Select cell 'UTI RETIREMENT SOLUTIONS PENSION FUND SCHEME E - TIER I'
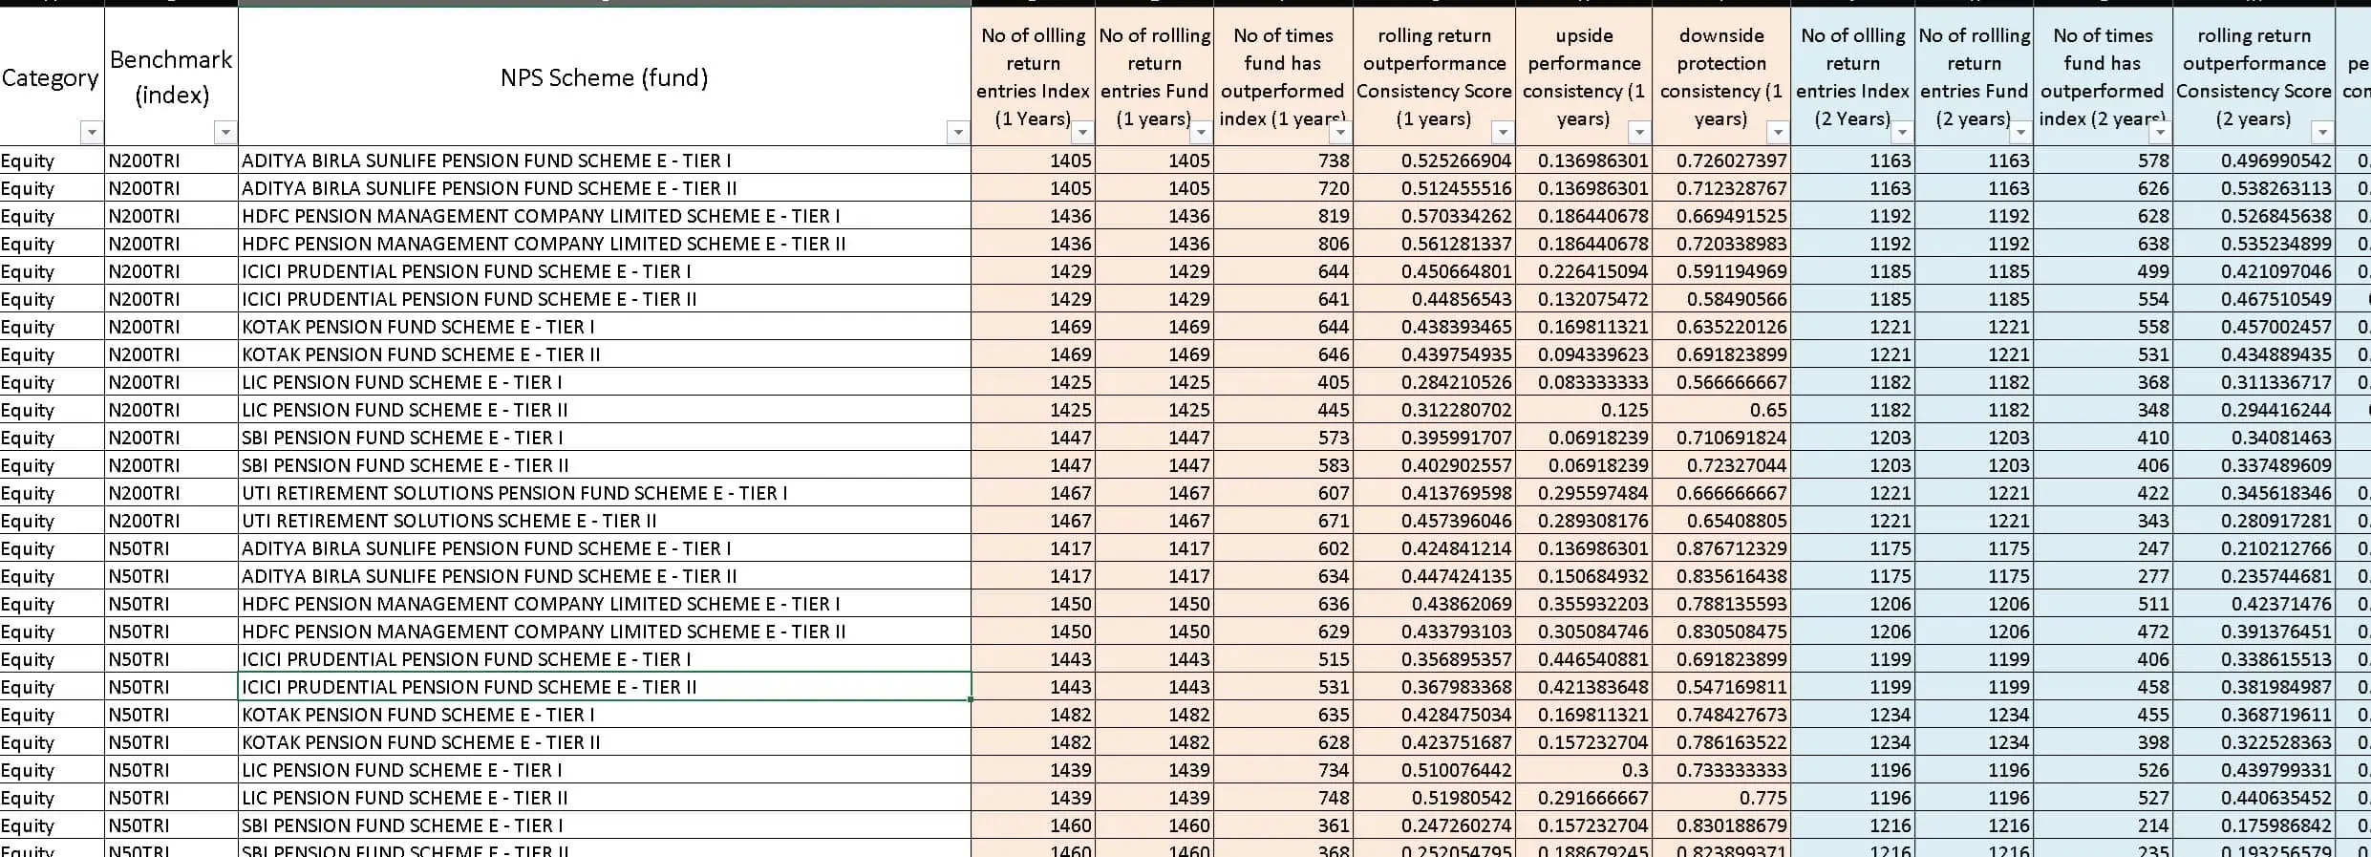The width and height of the screenshot is (2371, 857). pos(604,493)
